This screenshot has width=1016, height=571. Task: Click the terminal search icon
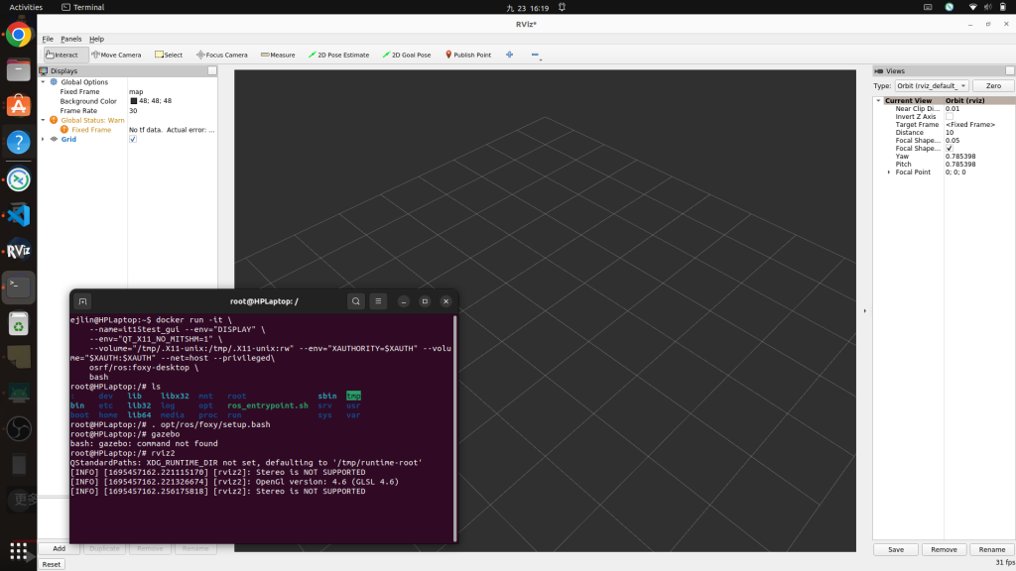click(356, 301)
